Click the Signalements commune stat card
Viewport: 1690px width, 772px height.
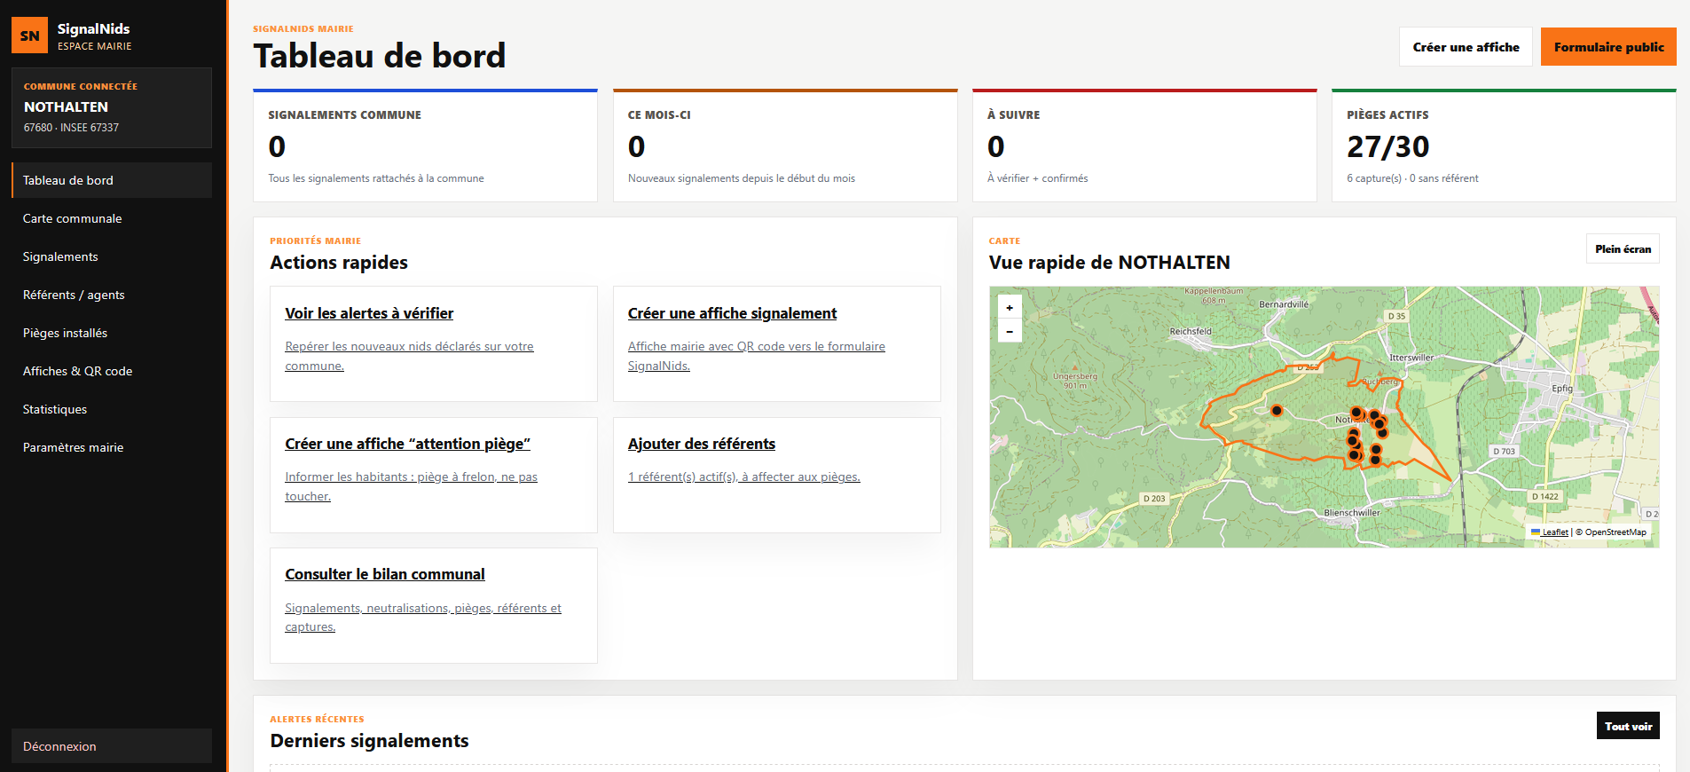[425, 146]
